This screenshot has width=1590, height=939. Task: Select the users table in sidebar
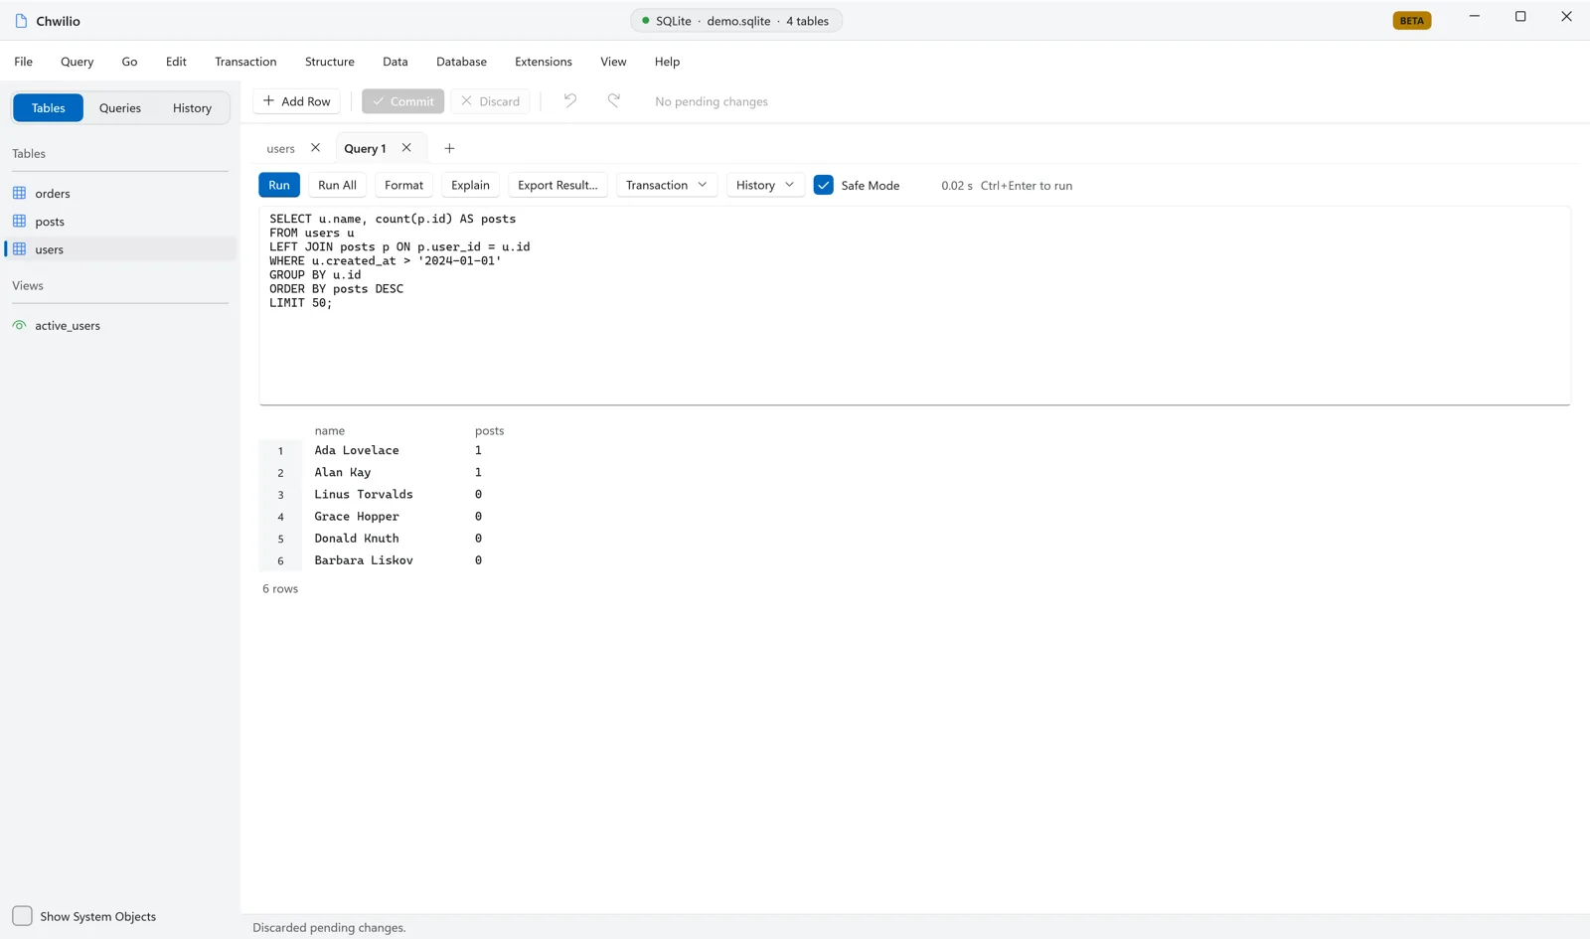120,248
